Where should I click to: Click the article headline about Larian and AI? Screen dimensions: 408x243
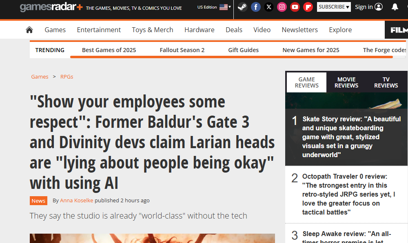click(x=152, y=142)
